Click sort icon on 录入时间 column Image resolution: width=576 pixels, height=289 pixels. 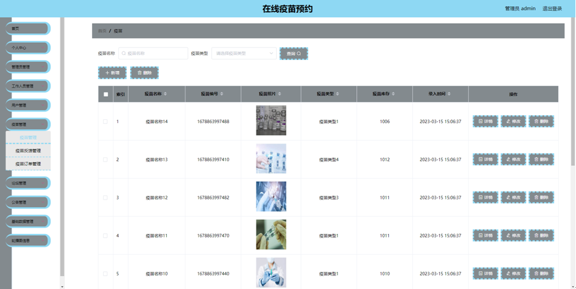(449, 94)
